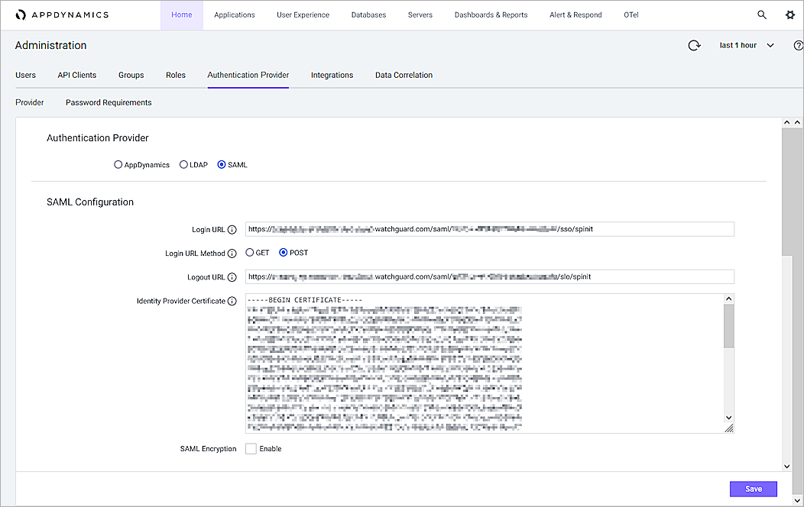Click the Logout URL info icon
The width and height of the screenshot is (804, 507).
coord(234,276)
